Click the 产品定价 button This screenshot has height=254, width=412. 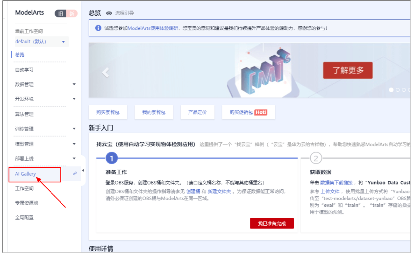(197, 112)
